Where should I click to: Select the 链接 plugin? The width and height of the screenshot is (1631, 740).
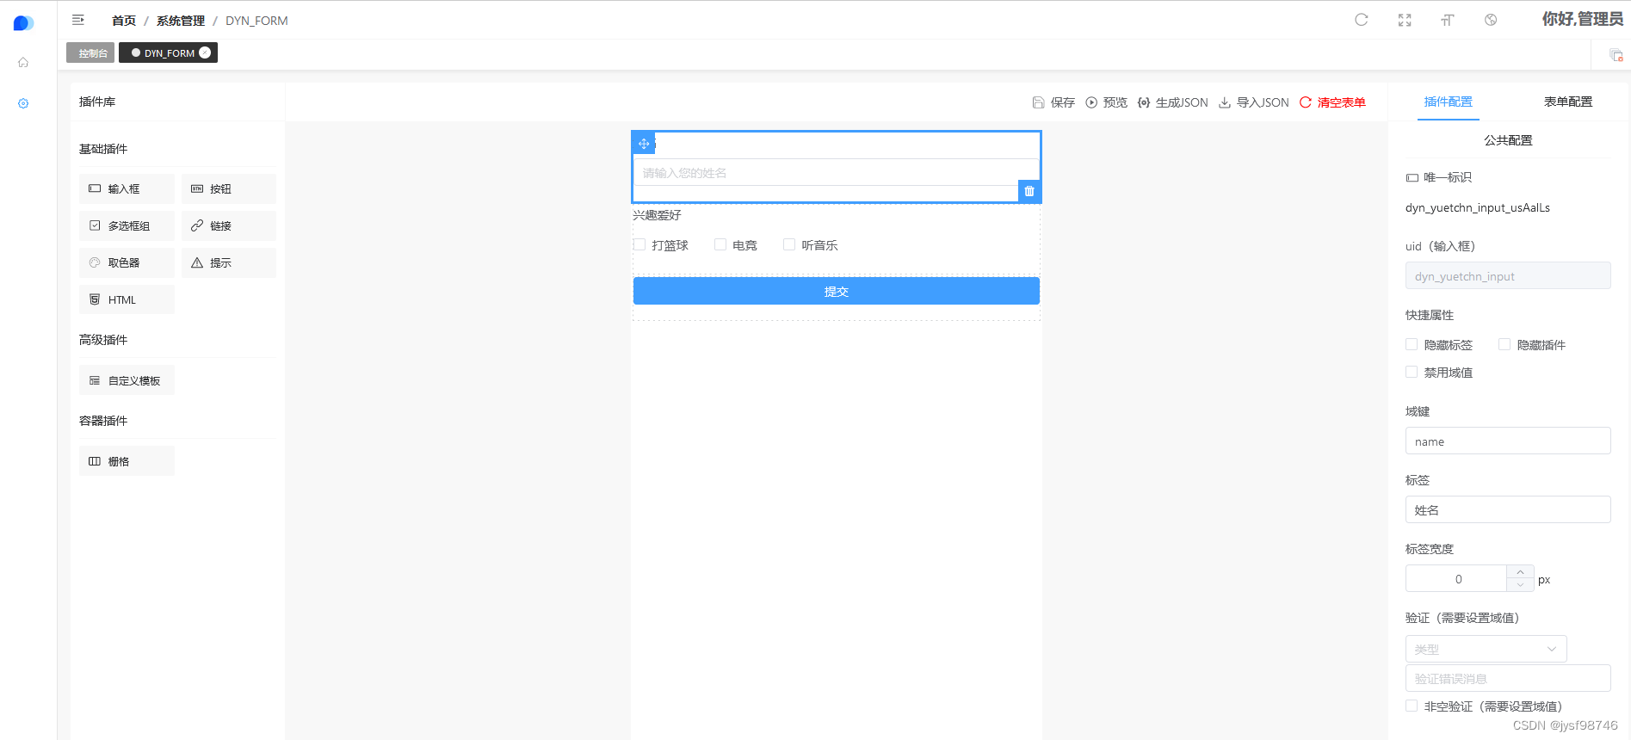coord(229,225)
